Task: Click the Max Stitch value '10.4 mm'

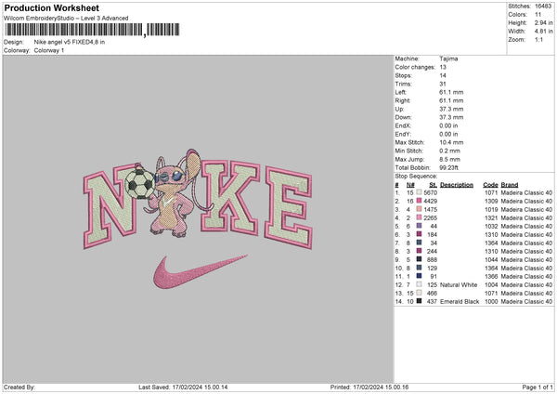Action: pos(451,142)
